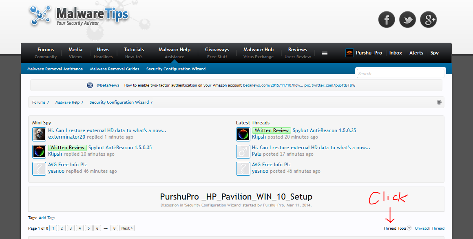Open the Facebook social icon

[x=387, y=20]
